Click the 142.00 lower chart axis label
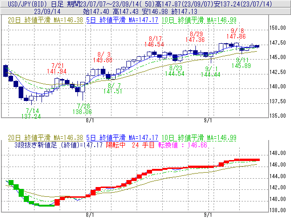This screenshot has height=221, width=291. (x=277, y=188)
